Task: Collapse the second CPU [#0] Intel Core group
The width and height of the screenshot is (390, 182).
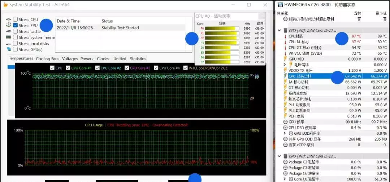Action: tap(279, 156)
